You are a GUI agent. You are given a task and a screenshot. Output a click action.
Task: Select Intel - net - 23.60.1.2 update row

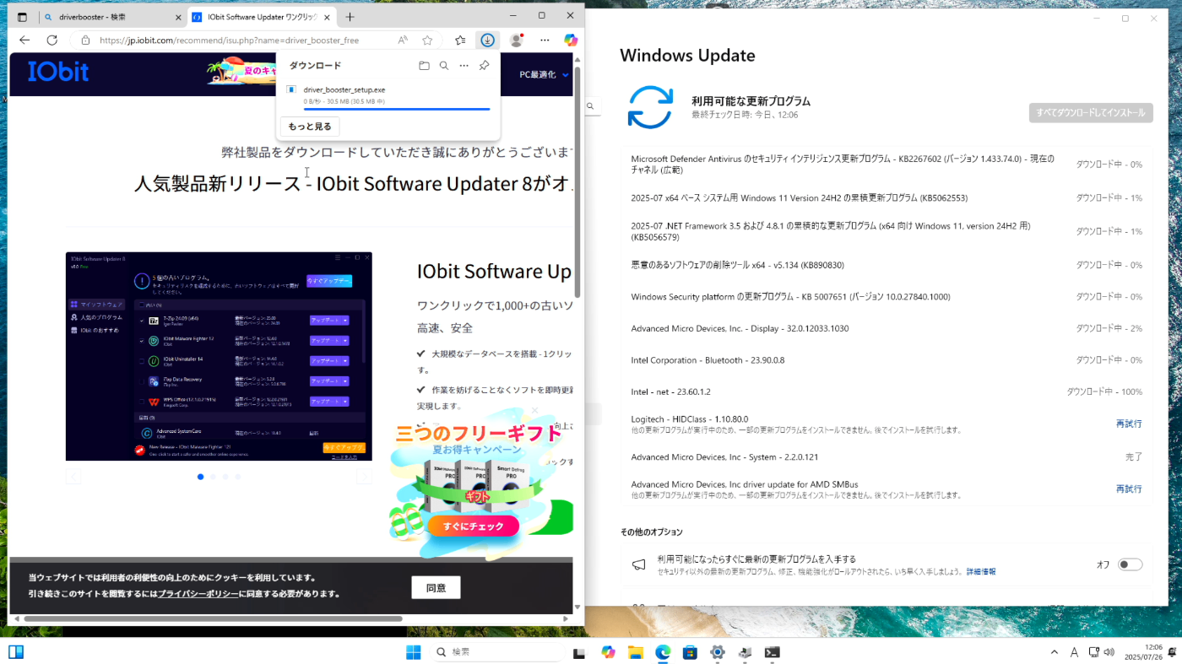[886, 391]
